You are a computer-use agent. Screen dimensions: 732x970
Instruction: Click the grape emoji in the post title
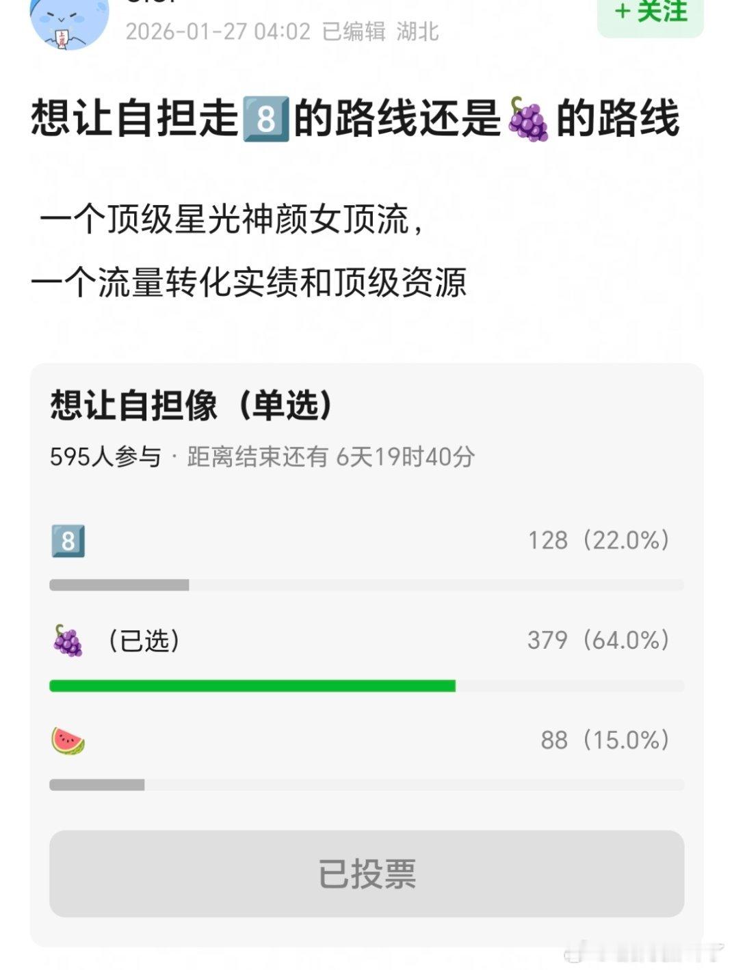pos(528,119)
